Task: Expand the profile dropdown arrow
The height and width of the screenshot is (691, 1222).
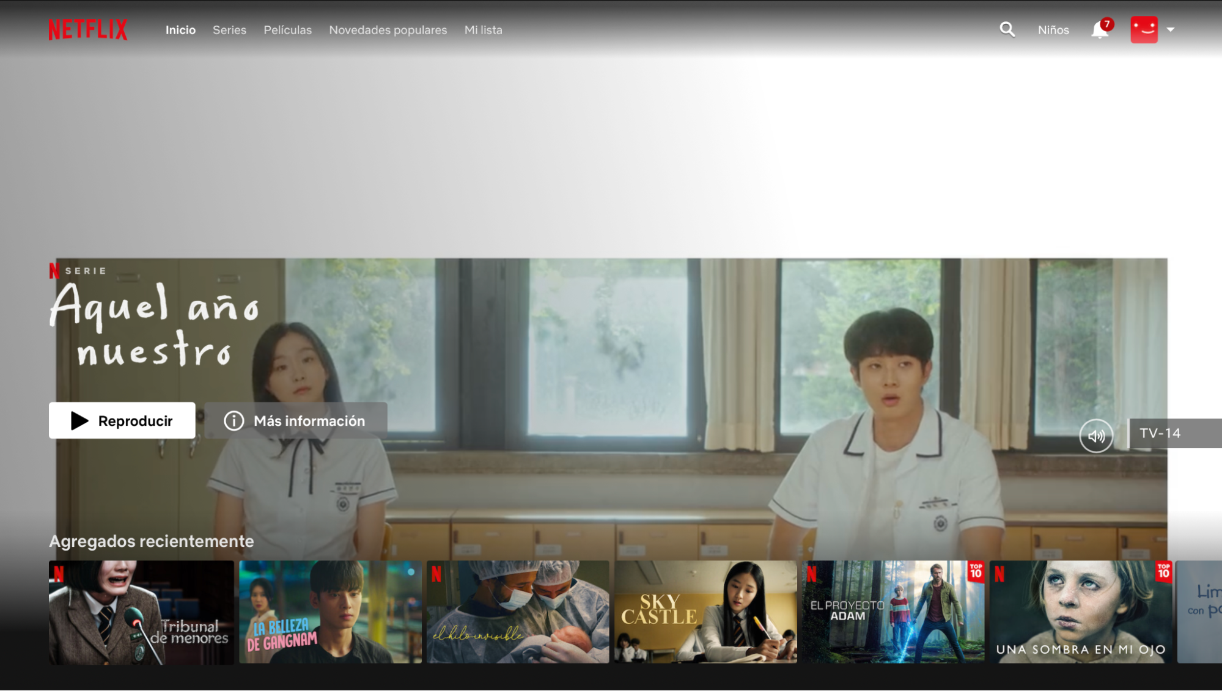Action: click(1170, 29)
